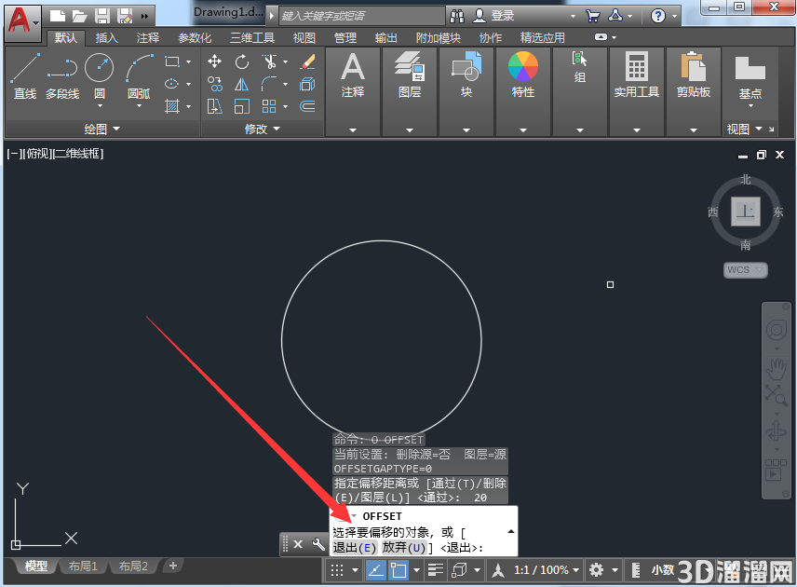
Task: Open a file using the folder icon
Action: tap(79, 16)
